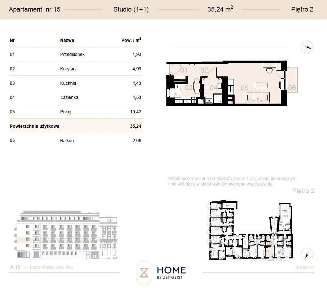The height and width of the screenshot is (288, 327).
Task: Click the furniture disclaimer note starting 'Meble nieoznaczone'
Action: pos(232,181)
